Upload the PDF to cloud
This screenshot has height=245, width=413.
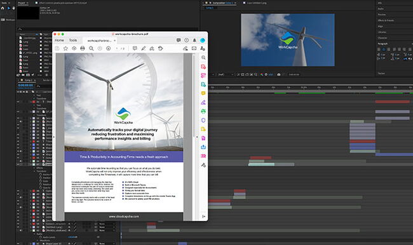(x=74, y=48)
